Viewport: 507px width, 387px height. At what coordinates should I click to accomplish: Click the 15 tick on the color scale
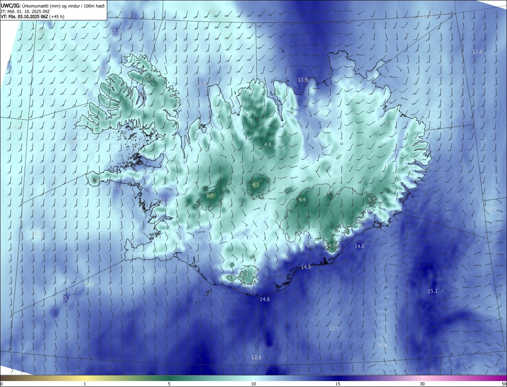click(x=338, y=384)
